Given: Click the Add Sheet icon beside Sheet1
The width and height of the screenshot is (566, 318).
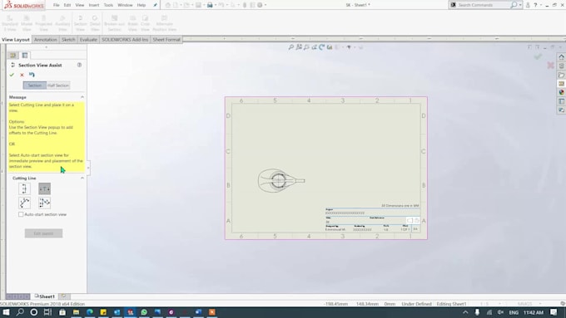Looking at the screenshot, I should click(64, 296).
